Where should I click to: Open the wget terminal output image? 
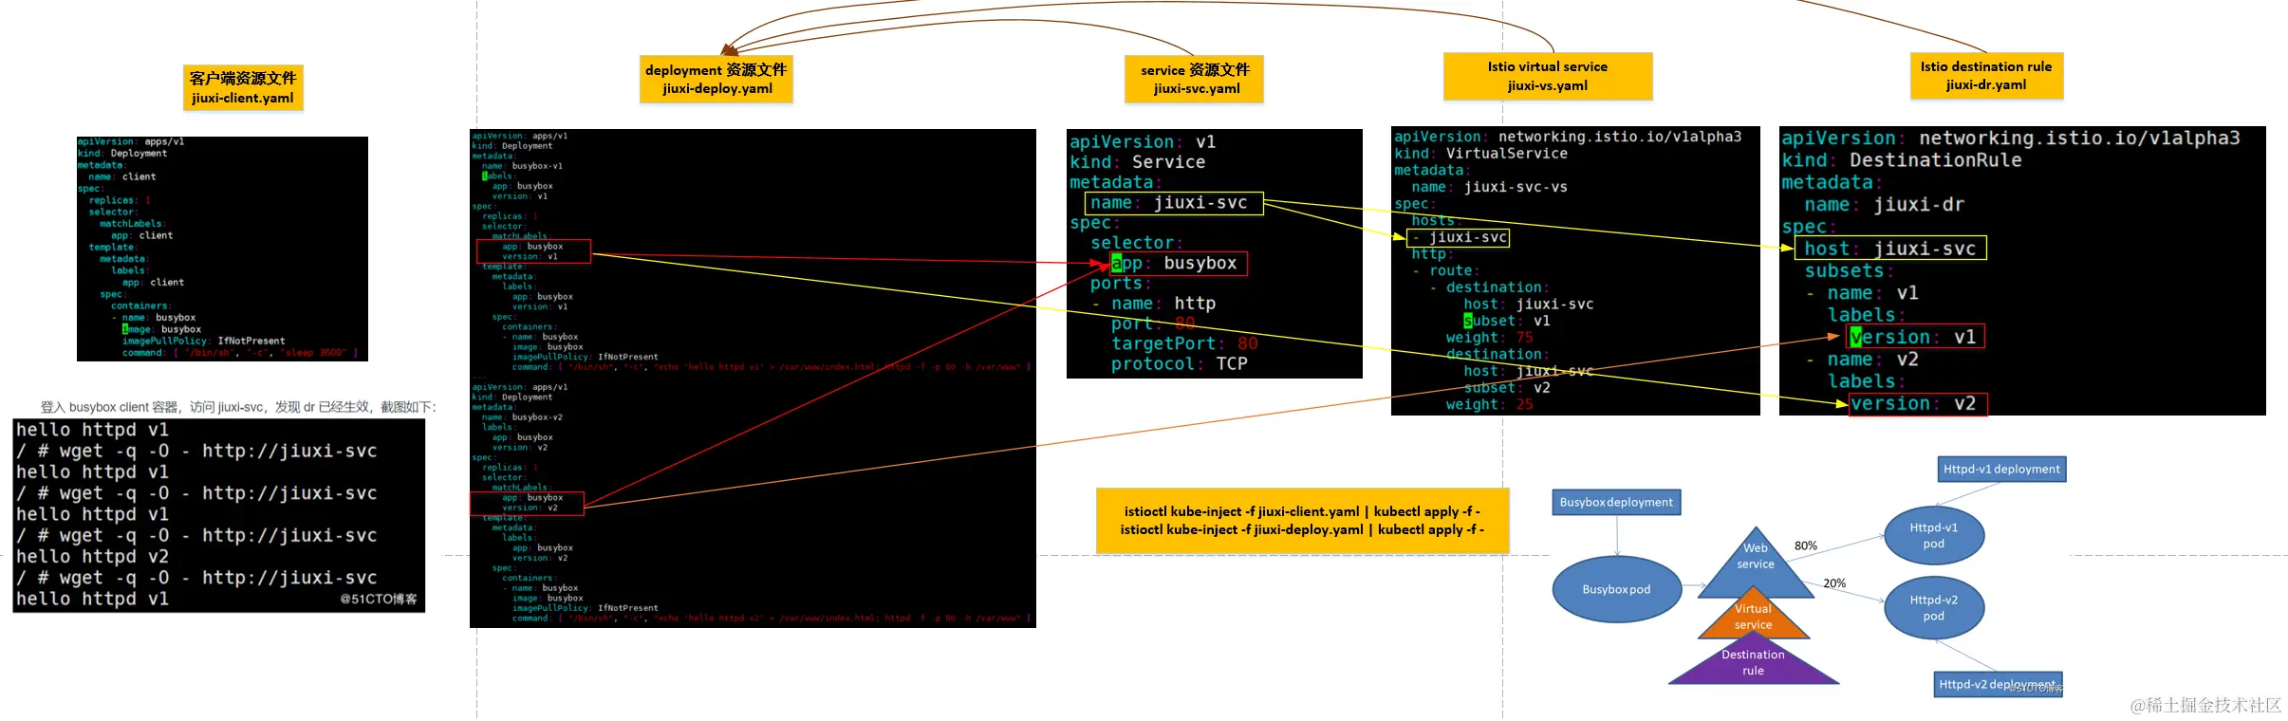[218, 515]
